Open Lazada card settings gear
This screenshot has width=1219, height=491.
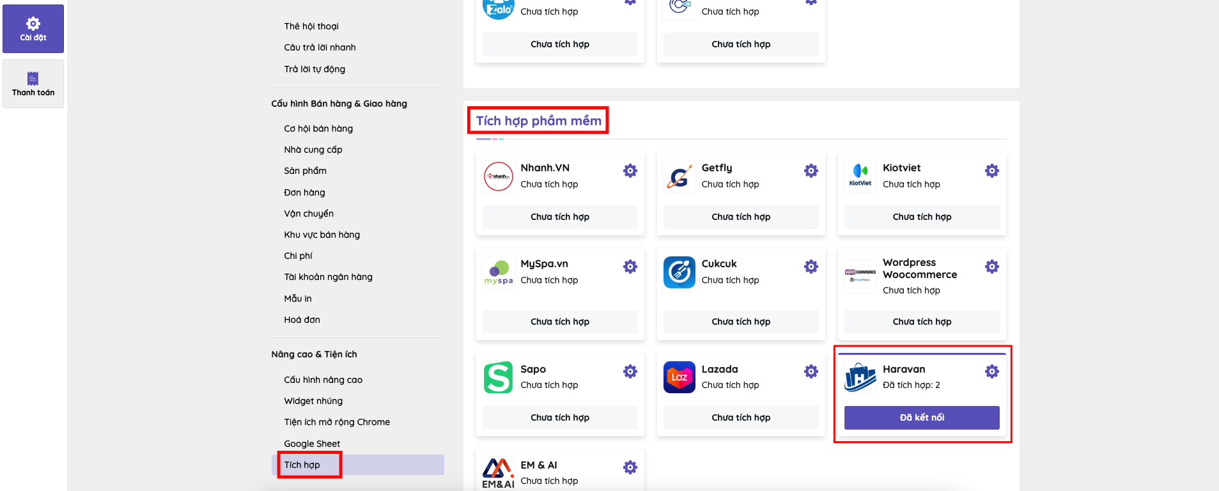(811, 371)
